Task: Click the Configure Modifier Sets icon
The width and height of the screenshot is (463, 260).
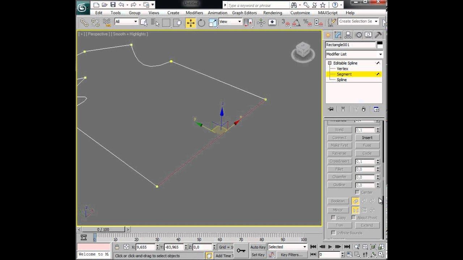Action: (x=376, y=109)
